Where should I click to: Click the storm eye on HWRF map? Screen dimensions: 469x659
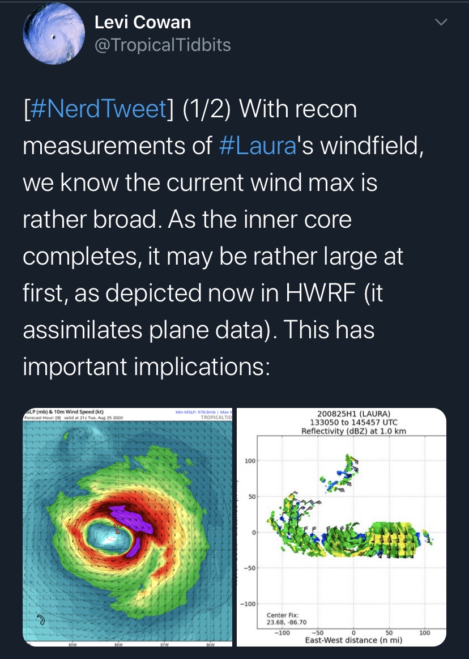pos(108,535)
